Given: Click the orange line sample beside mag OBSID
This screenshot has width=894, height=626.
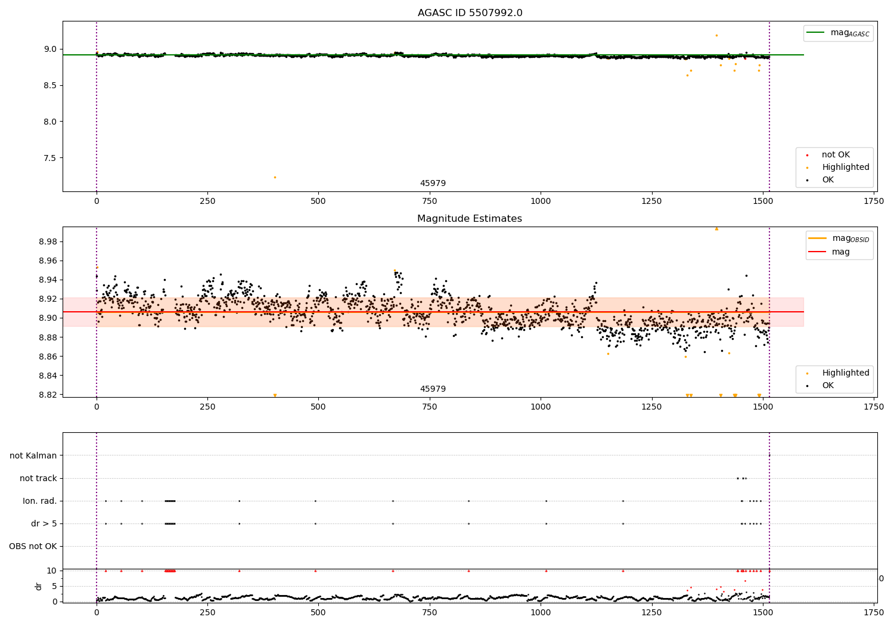Looking at the screenshot, I should pos(818,238).
